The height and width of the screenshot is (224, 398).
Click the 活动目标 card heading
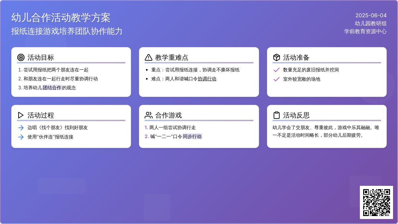[41, 57]
